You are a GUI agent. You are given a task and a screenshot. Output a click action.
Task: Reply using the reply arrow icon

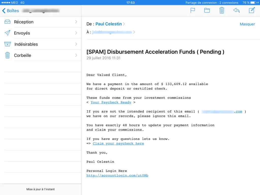coord(236,10)
